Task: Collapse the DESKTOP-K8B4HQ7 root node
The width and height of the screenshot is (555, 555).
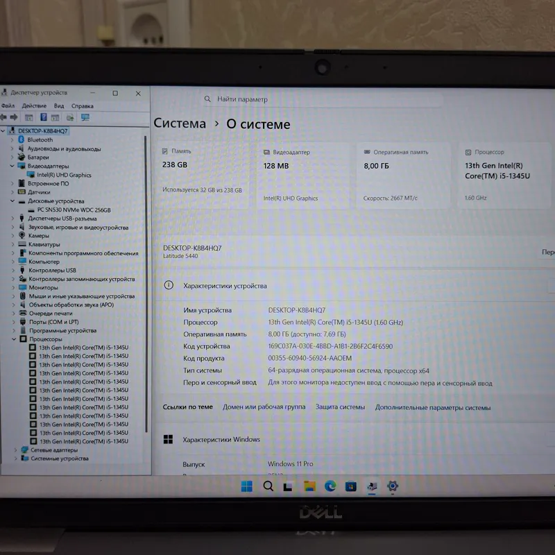Action: coord(3,130)
